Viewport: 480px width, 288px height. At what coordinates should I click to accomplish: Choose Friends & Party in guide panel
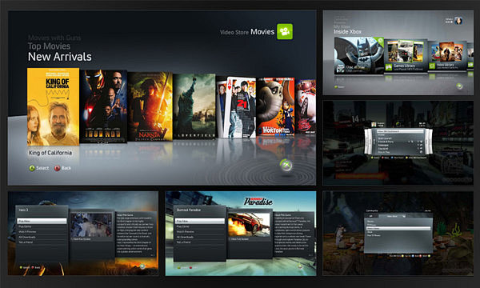pos(400,142)
